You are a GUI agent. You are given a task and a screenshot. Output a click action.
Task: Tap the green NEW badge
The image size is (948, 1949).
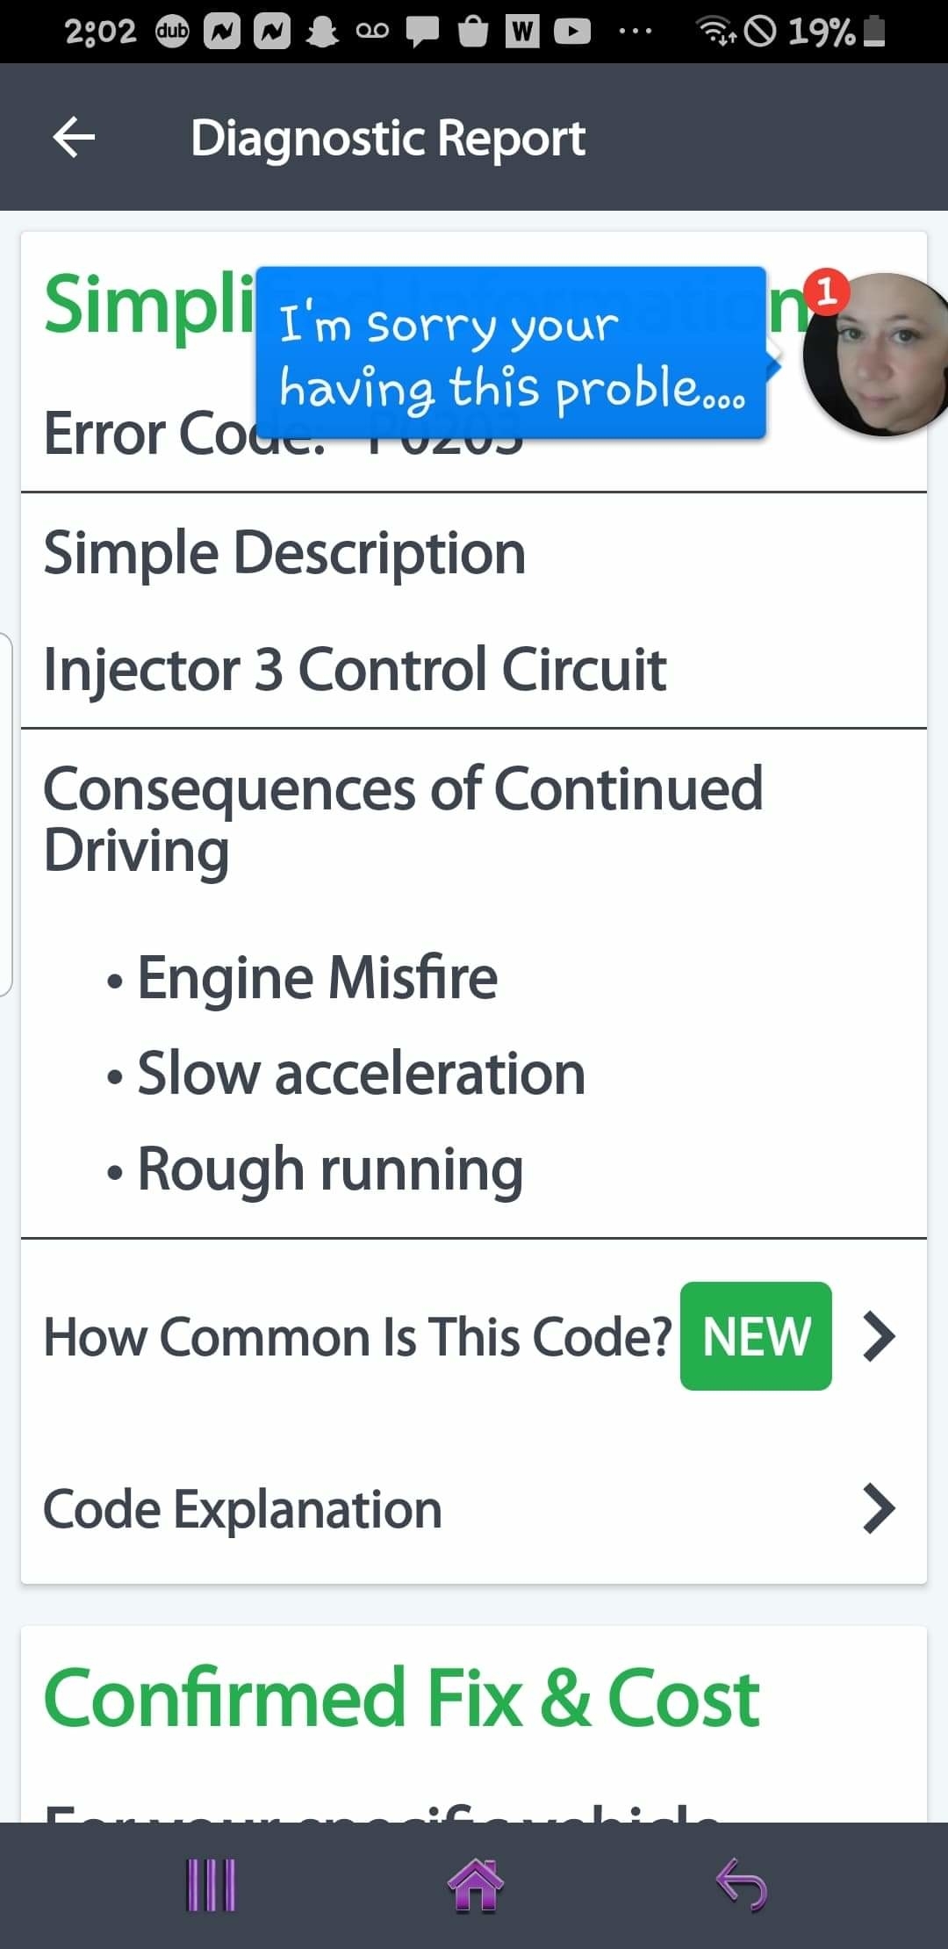coord(756,1336)
